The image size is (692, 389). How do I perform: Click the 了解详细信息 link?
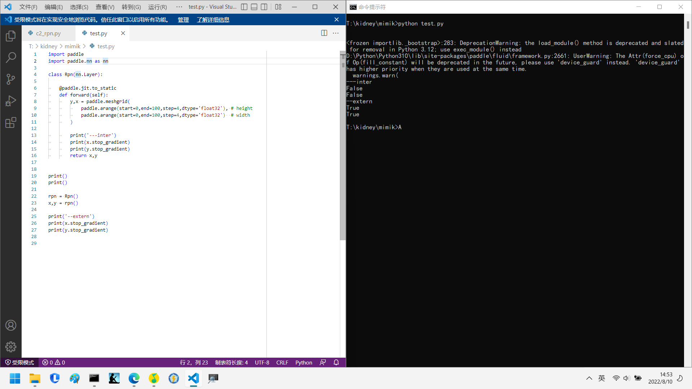(x=213, y=20)
